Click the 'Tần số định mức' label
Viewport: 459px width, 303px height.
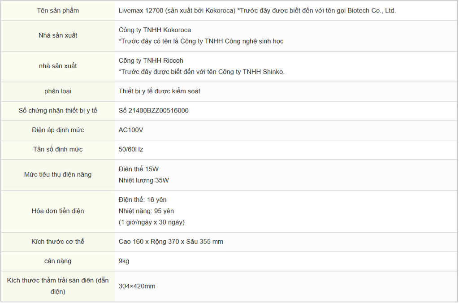(x=58, y=149)
